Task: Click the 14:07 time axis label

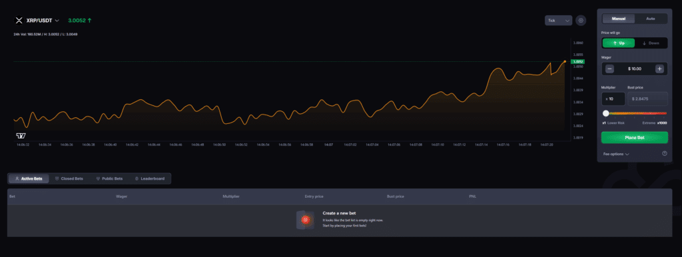Action: click(x=328, y=144)
